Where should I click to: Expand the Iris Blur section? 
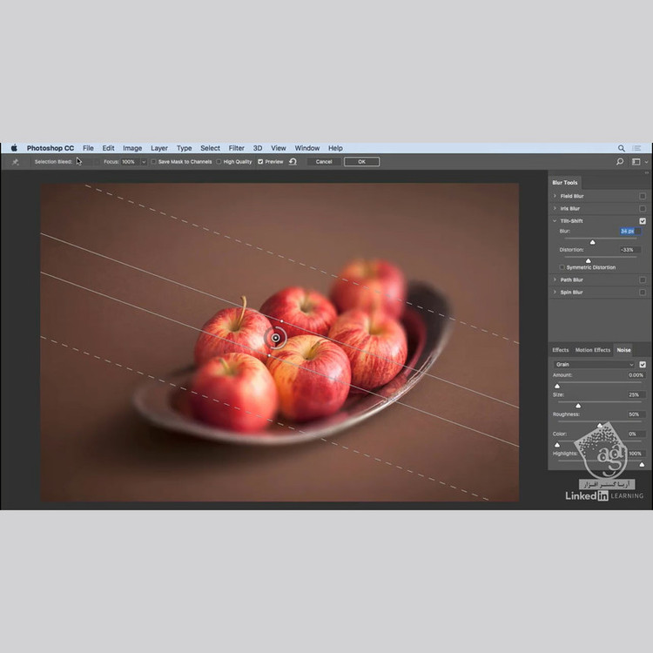point(555,209)
